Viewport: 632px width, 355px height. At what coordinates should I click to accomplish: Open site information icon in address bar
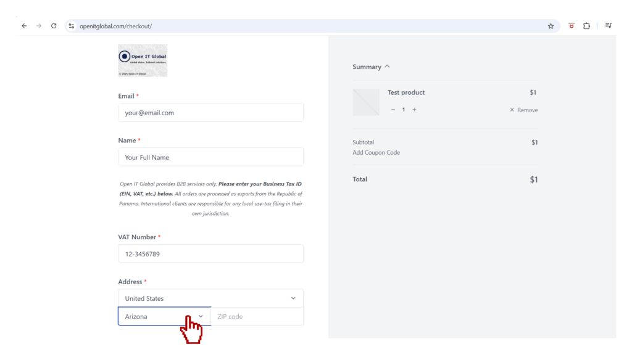tap(72, 26)
